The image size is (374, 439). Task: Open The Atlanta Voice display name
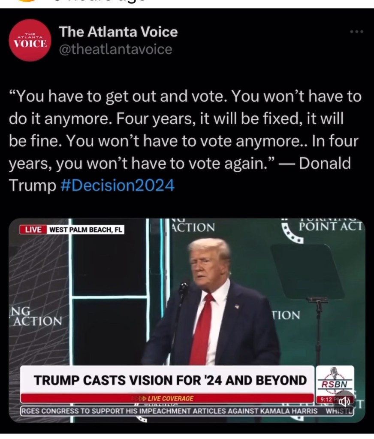118,31
